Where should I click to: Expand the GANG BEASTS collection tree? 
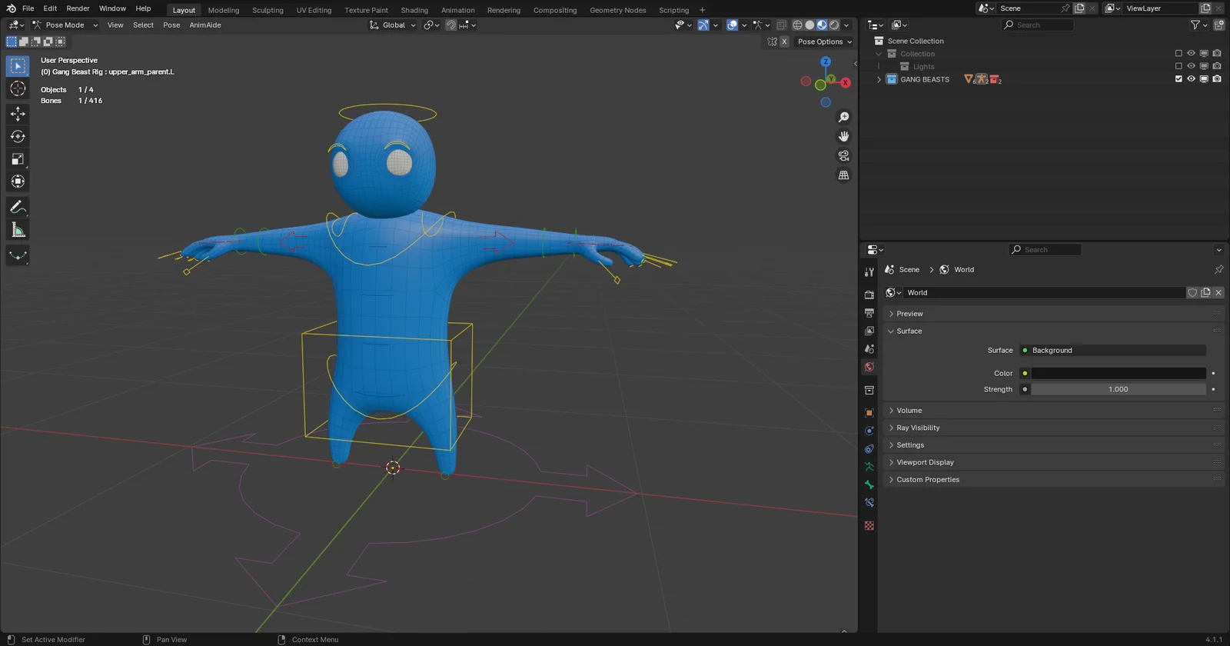(879, 79)
